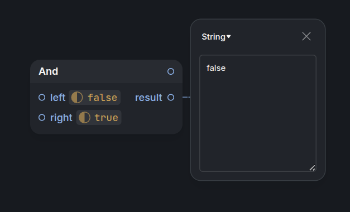Click the left input label
This screenshot has height=212, width=350.
57,98
